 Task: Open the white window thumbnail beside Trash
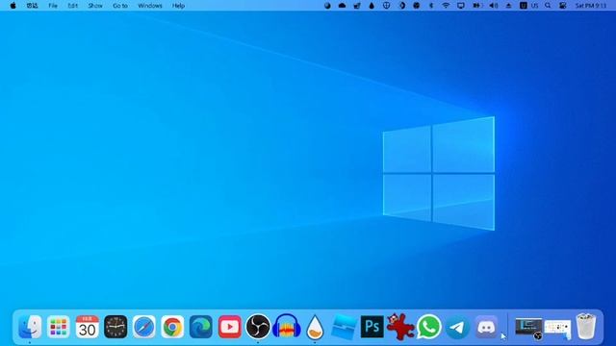557,328
